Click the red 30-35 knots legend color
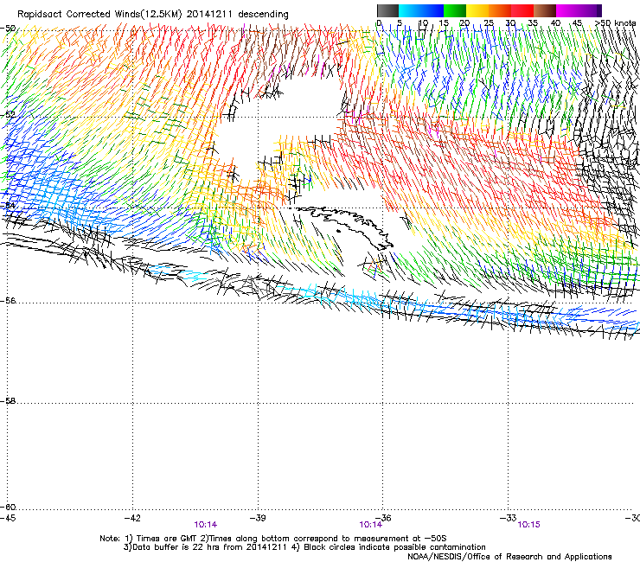The image size is (640, 562). coord(522,10)
